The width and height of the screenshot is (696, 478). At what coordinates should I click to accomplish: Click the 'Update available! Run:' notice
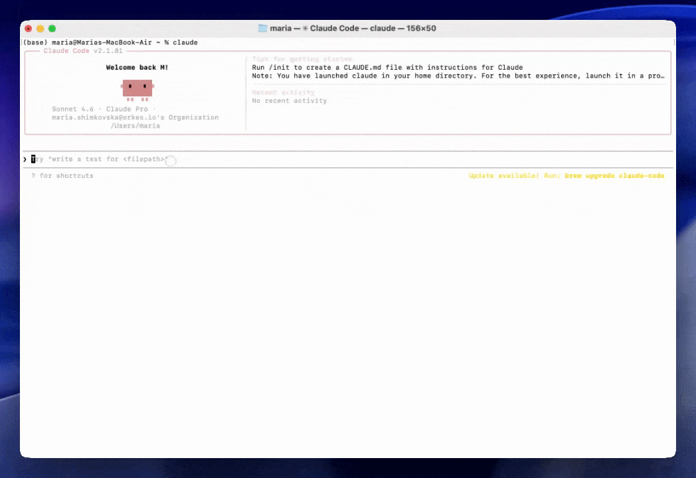(515, 176)
